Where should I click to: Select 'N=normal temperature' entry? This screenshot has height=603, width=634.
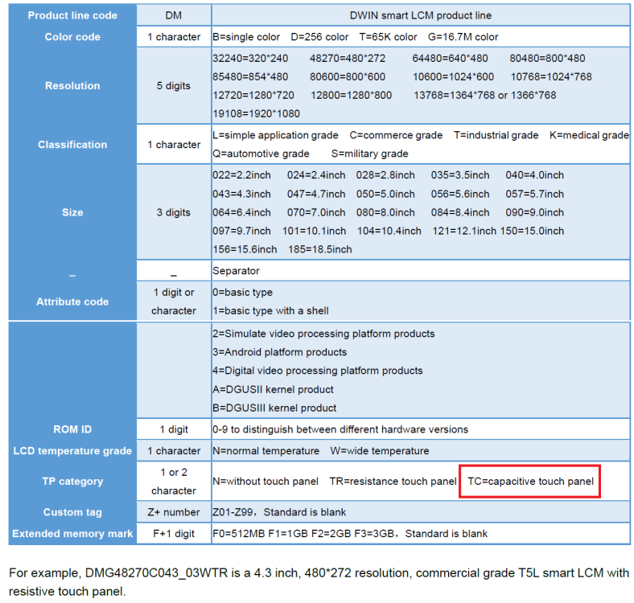266,451
